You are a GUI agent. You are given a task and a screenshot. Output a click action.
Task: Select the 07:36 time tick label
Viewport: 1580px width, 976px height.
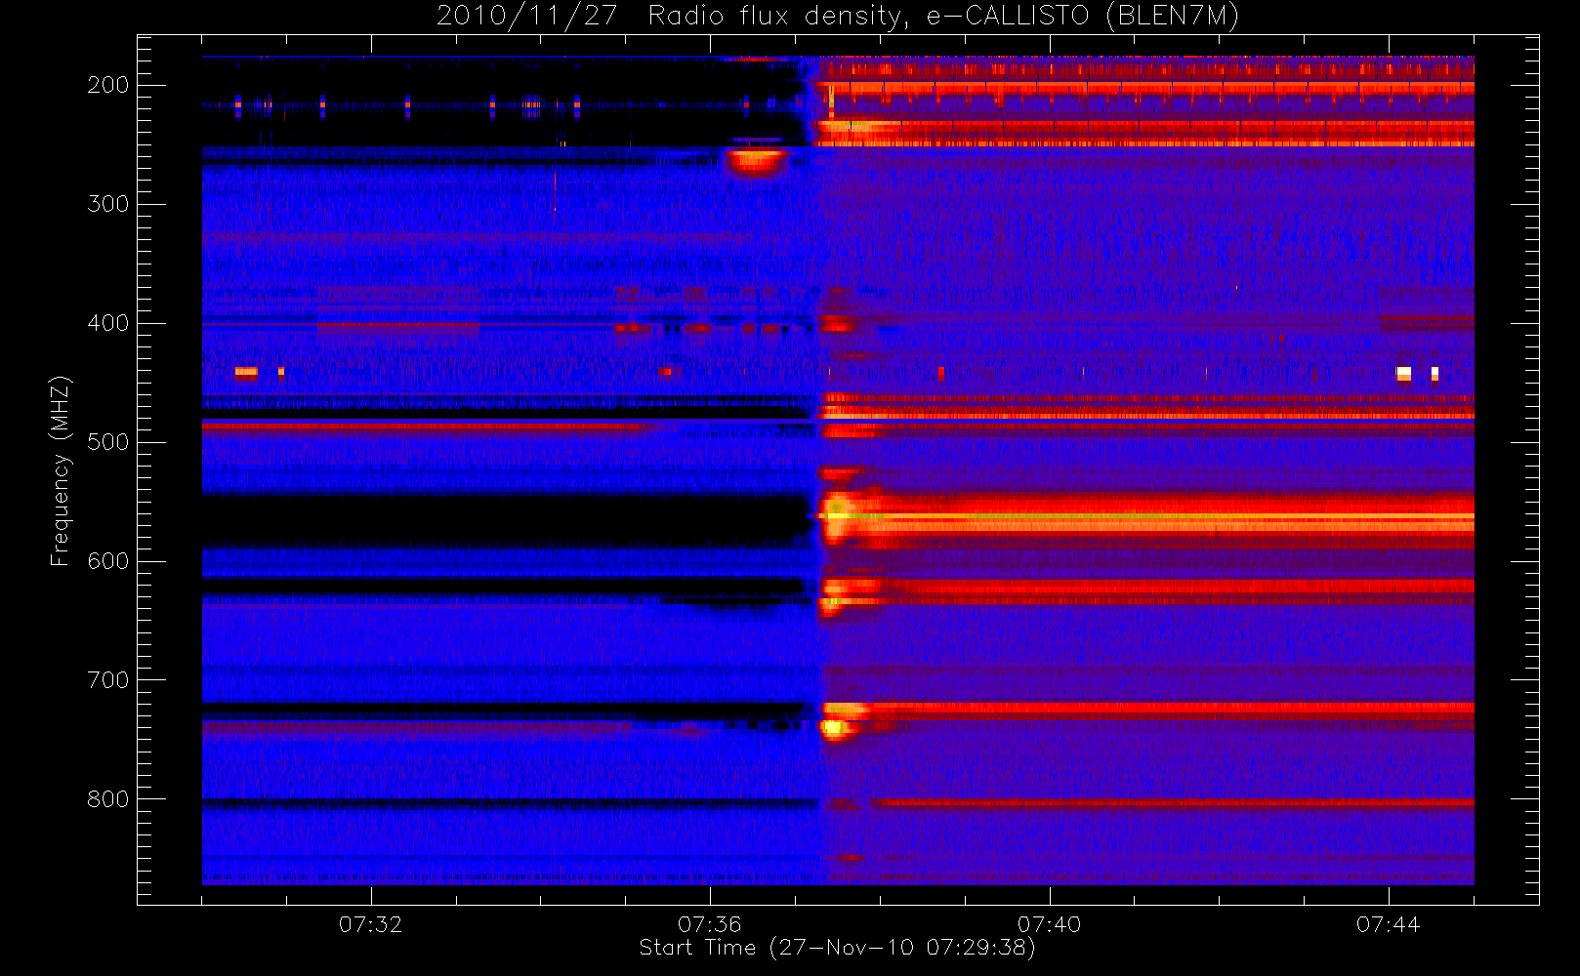coord(710,924)
